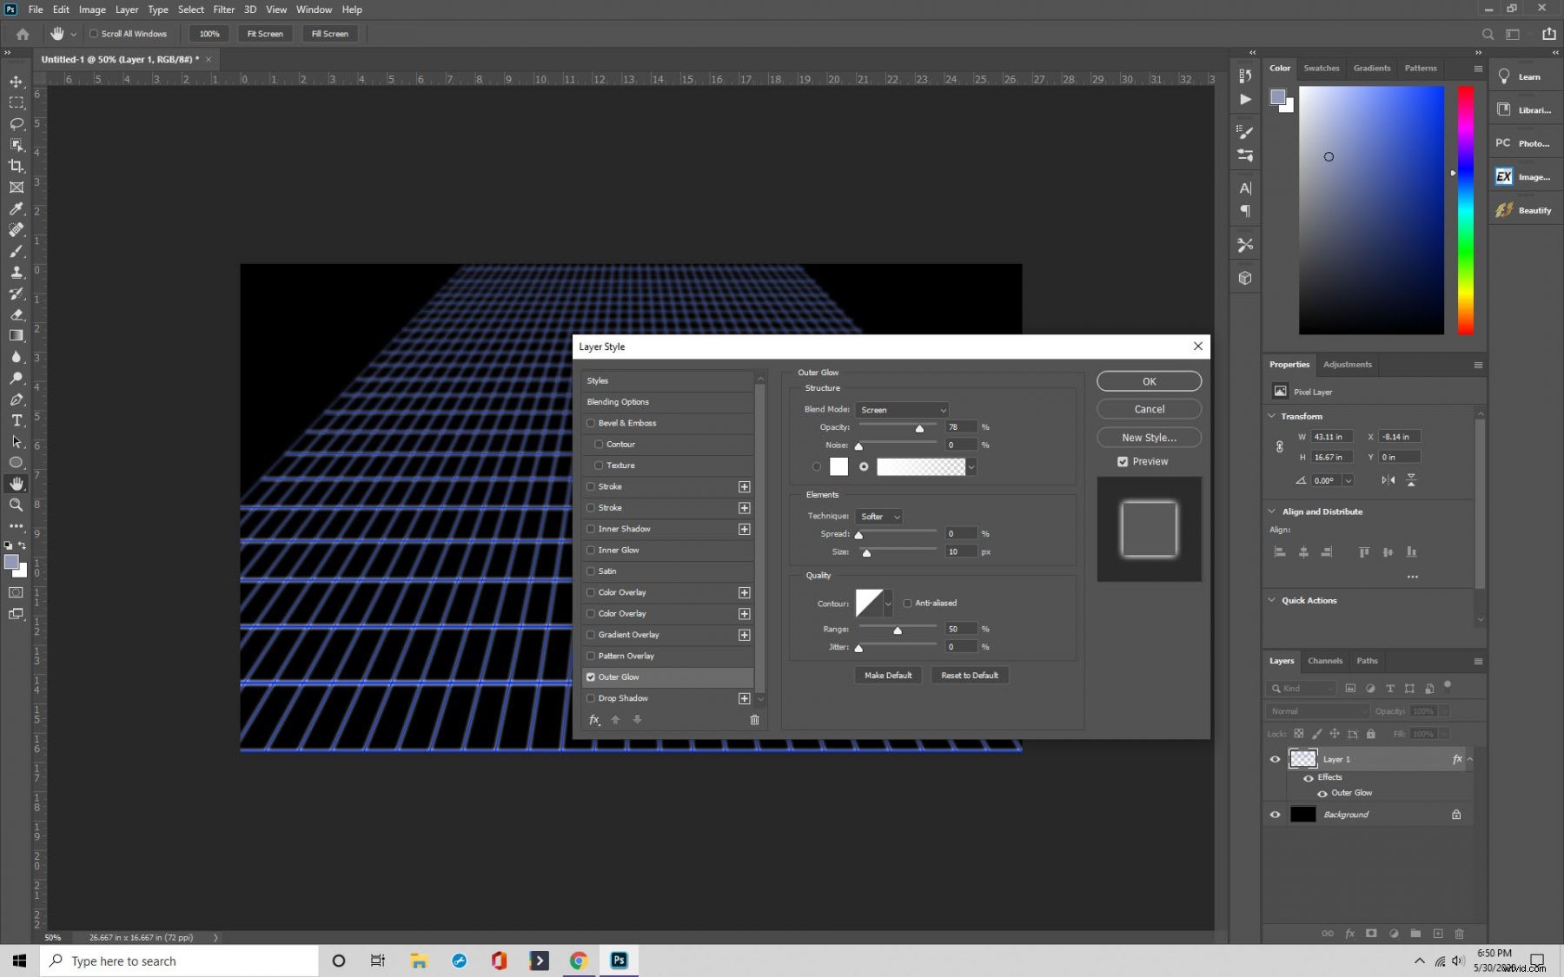Open the Blend Mode dropdown set to Screen

pyautogui.click(x=902, y=409)
